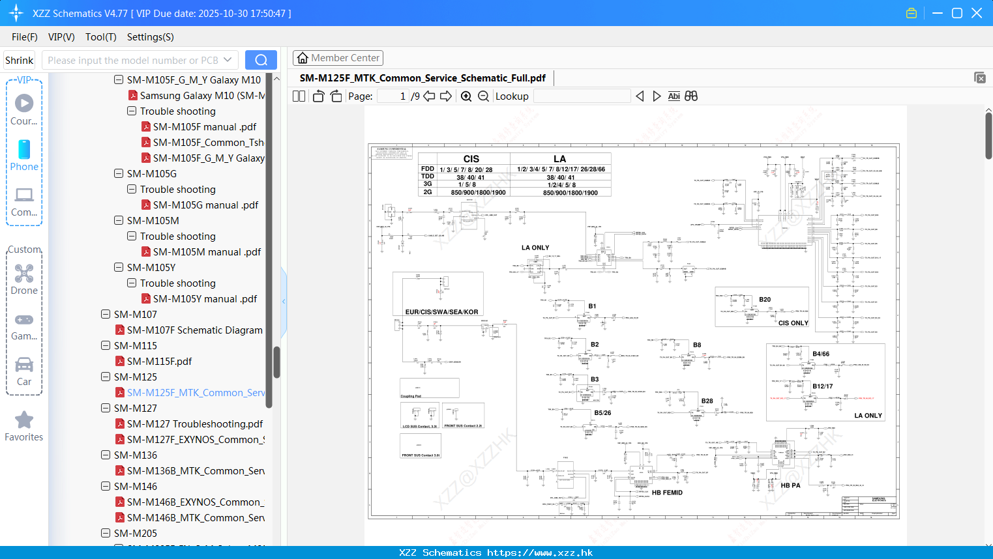This screenshot has width=993, height=559.
Task: Open SM-M105G manual .pdf
Action: [x=205, y=205]
